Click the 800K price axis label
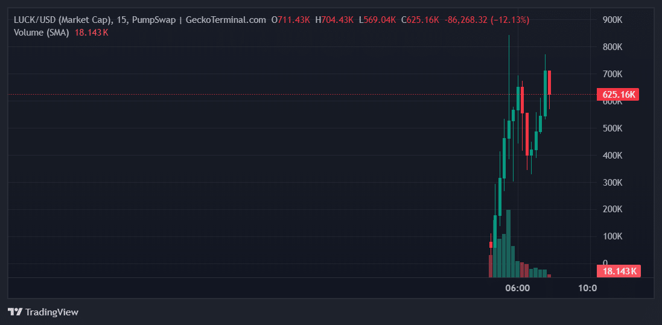Screen dimensions: 662x325 [612, 47]
